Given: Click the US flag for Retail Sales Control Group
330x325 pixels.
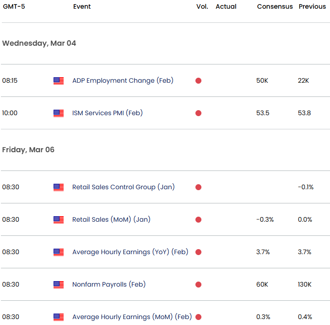Looking at the screenshot, I should coord(58,187).
